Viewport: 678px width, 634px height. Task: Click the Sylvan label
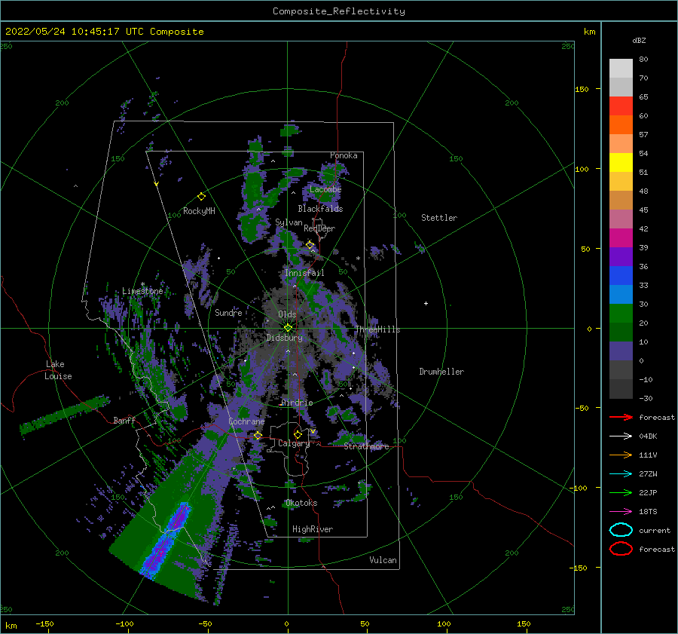click(x=289, y=222)
